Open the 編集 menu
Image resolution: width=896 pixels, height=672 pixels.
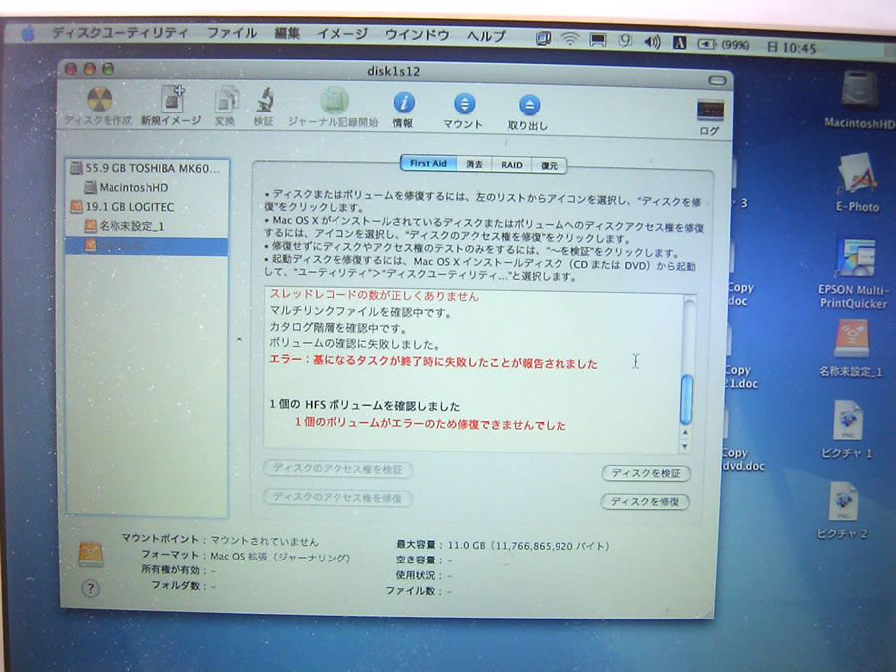click(x=287, y=34)
